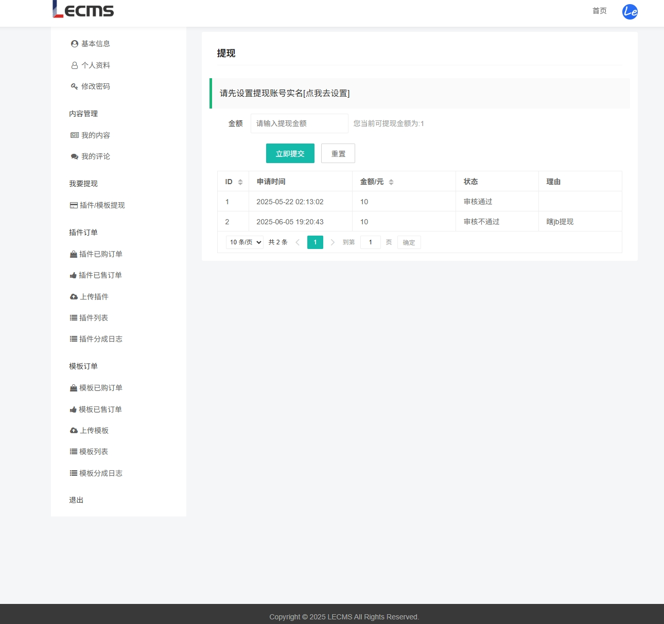Sort table by ID column arrows
Image resolution: width=664 pixels, height=624 pixels.
click(x=240, y=182)
